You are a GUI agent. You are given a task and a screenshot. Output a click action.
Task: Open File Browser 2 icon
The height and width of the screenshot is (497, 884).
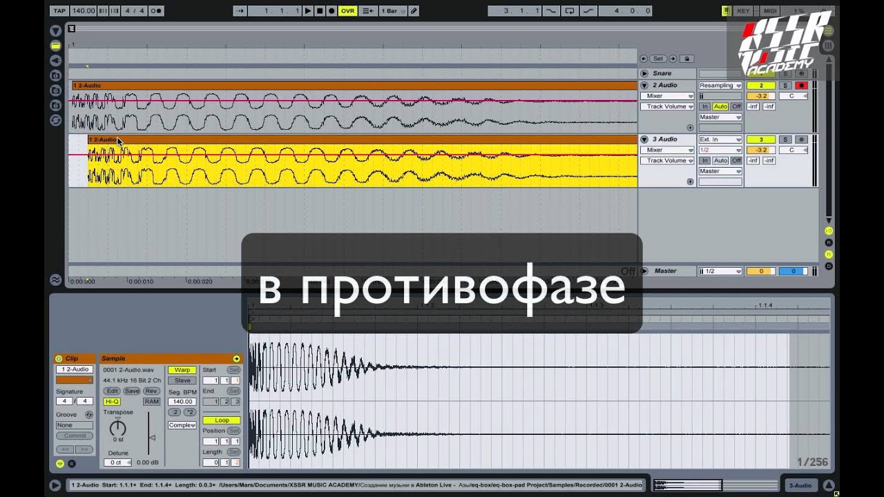(x=55, y=90)
